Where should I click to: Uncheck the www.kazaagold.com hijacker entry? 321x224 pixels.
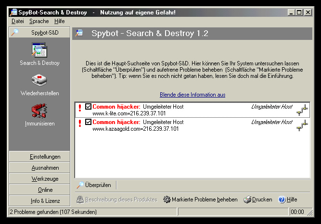point(88,122)
